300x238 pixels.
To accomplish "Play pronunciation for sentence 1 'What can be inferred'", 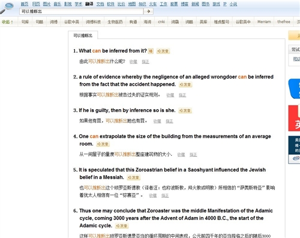I will point(163,51).
